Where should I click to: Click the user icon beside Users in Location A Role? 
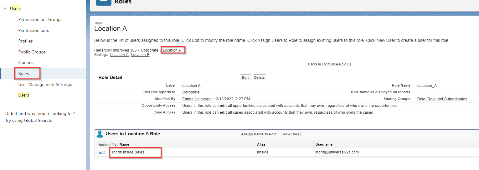[100, 134]
